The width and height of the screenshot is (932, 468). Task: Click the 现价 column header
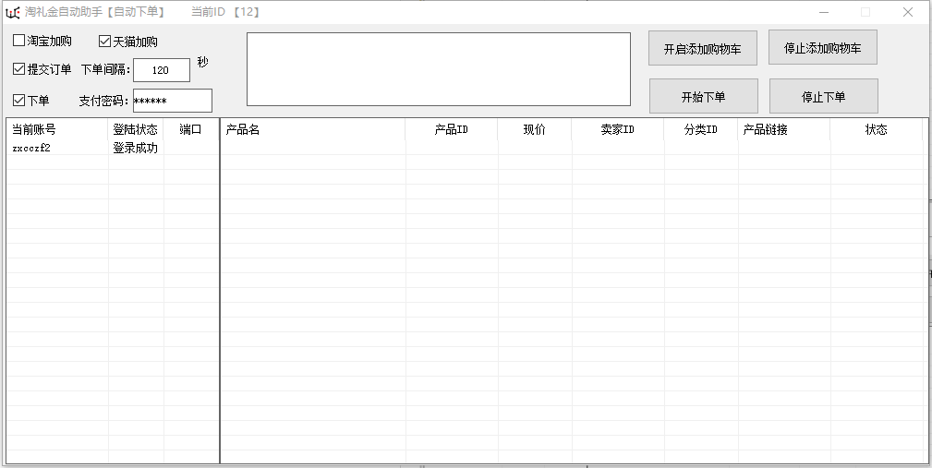(535, 129)
